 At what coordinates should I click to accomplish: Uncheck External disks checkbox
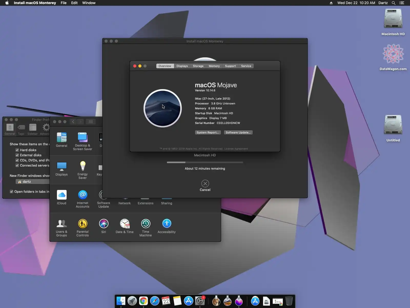[x=17, y=155]
